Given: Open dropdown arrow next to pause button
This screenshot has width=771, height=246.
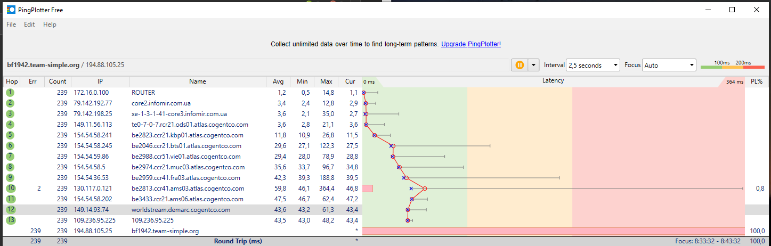Looking at the screenshot, I should click(x=533, y=65).
